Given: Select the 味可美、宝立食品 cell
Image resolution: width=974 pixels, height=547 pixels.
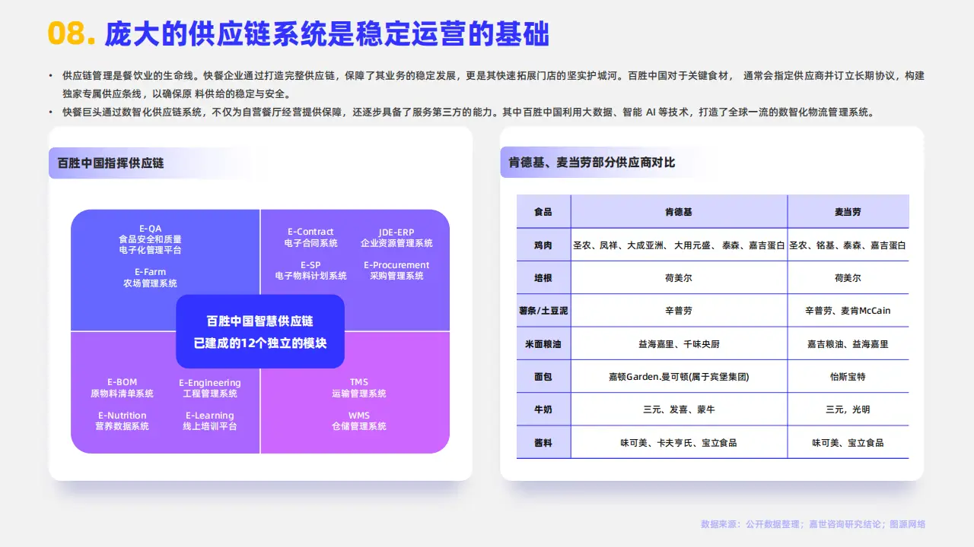Looking at the screenshot, I should click(x=848, y=442).
